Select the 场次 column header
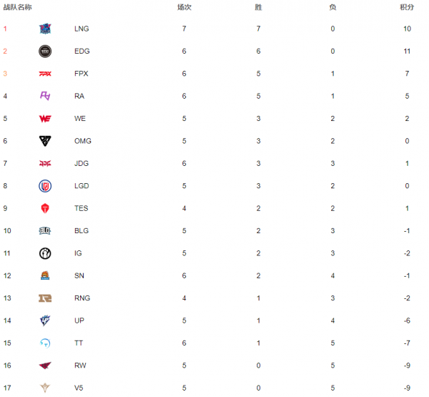Screen dimensions: 429x397 (x=184, y=7)
